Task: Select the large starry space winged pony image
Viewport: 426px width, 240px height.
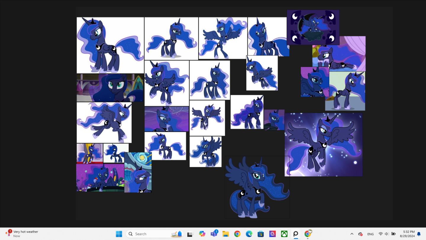Action: point(324,145)
